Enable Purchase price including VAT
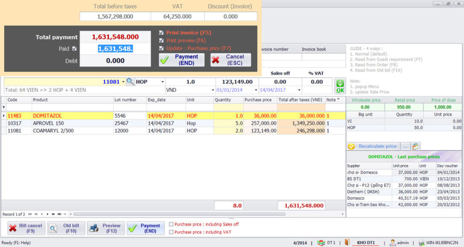This screenshot has height=247, width=464. [x=171, y=232]
